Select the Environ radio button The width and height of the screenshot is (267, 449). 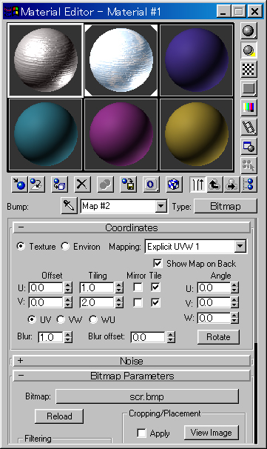click(65, 246)
